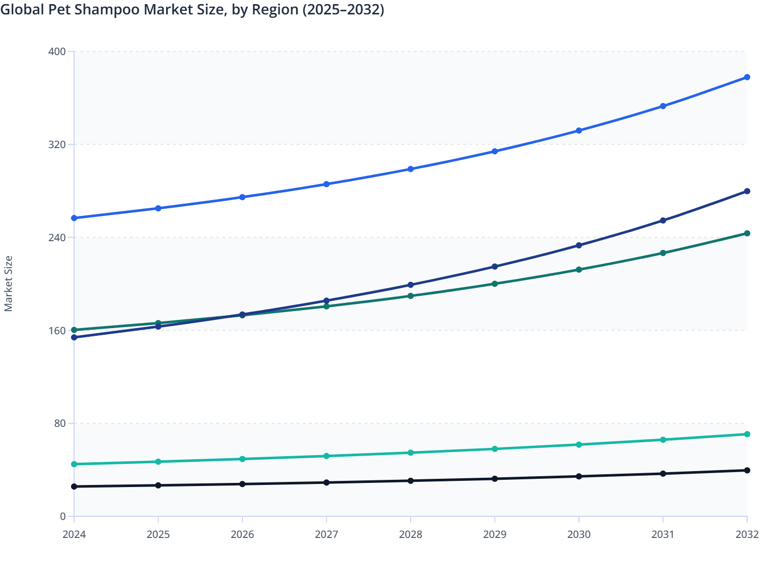776x576 pixels.
Task: Select the navy line's 2032 data point
Action: (x=747, y=191)
